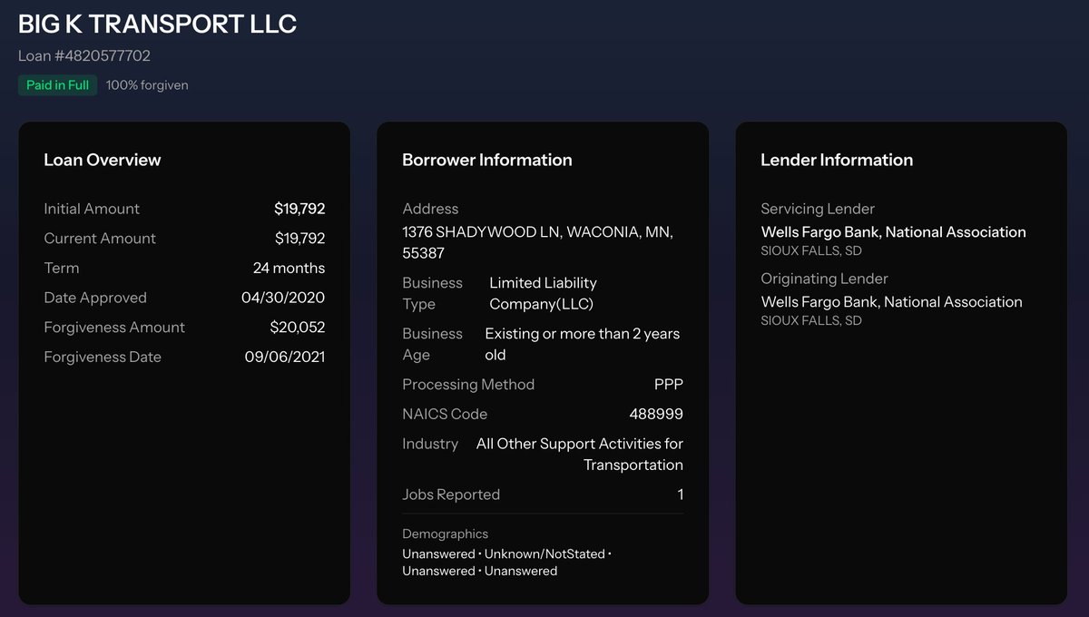
Task: Click the Servicing Lender label
Action: 818,209
